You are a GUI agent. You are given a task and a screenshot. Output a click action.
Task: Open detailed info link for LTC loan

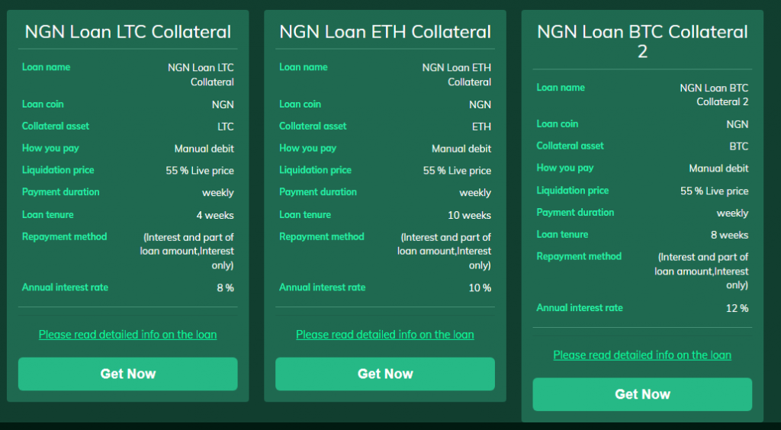[127, 335]
